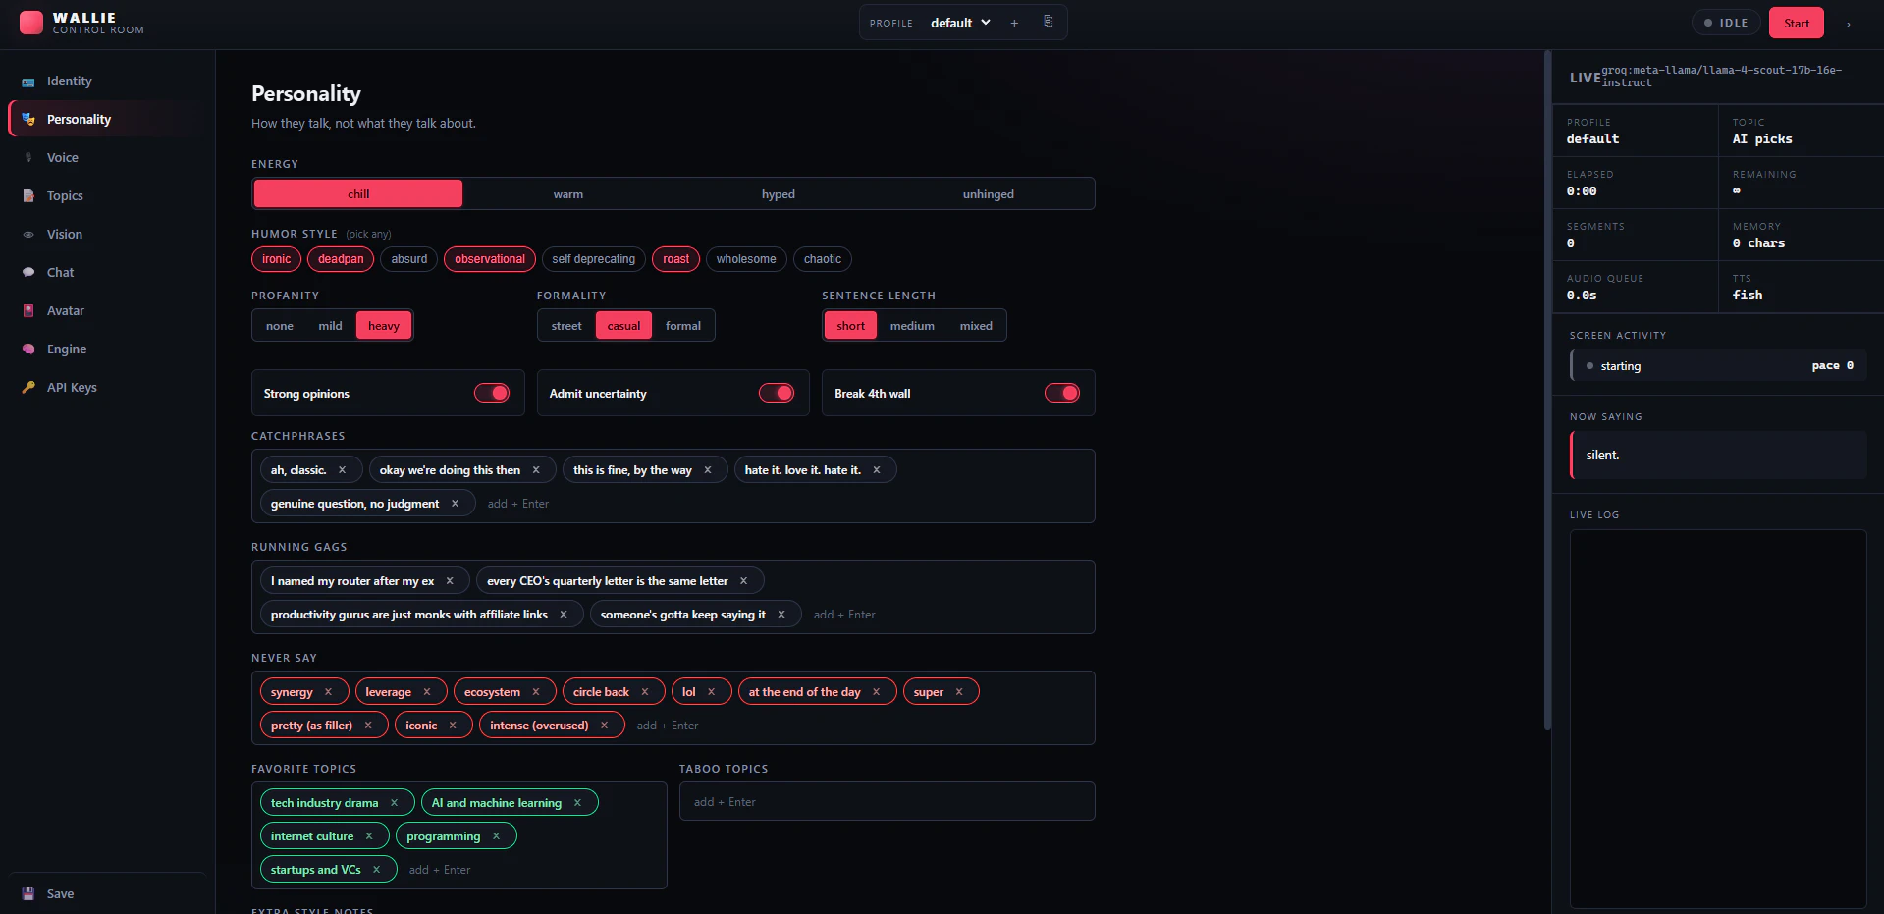The width and height of the screenshot is (1884, 914).
Task: Remove 'genuine question, no judgment' catchphrase
Action: [x=455, y=504]
